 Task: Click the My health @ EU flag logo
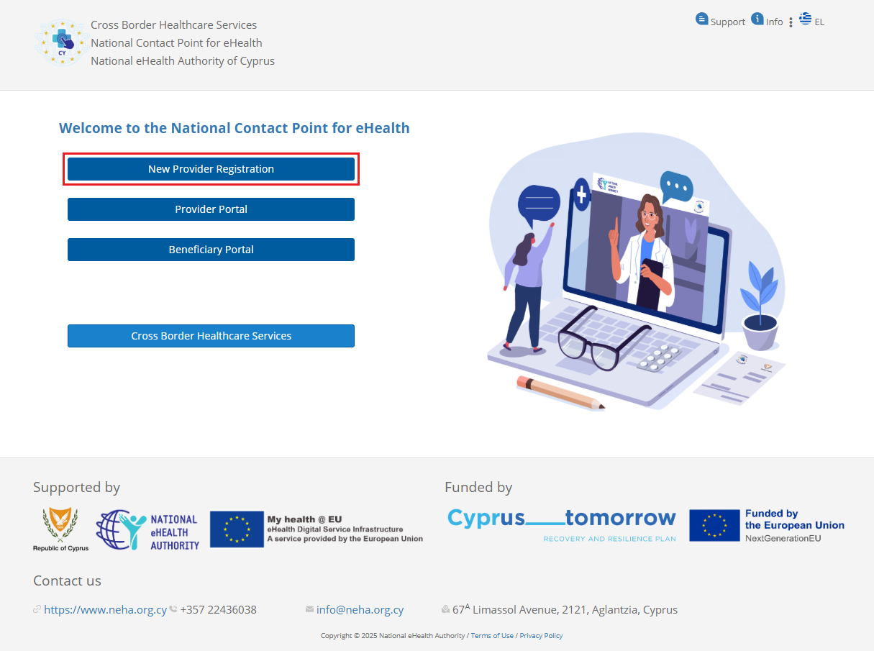point(237,529)
